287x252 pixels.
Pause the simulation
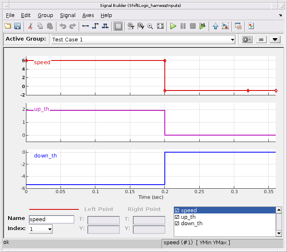click(183, 26)
